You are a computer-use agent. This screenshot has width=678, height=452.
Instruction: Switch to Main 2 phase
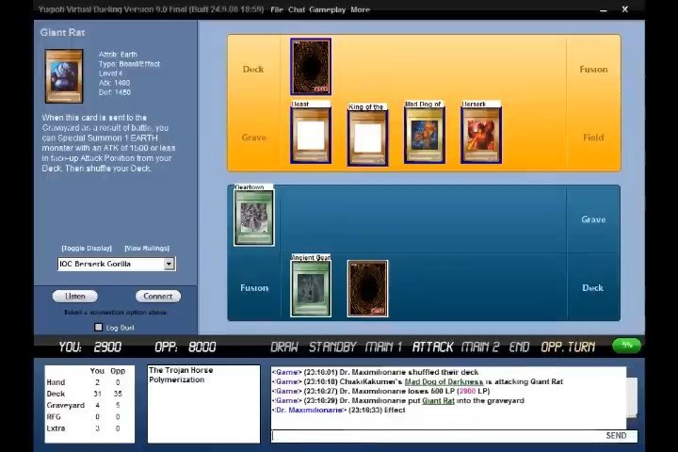(x=480, y=347)
